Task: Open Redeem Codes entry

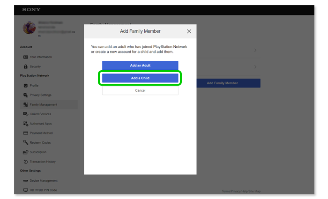Action: coord(40,142)
